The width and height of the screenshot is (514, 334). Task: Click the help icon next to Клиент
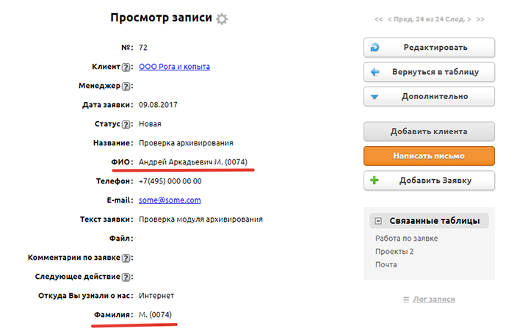tap(126, 68)
